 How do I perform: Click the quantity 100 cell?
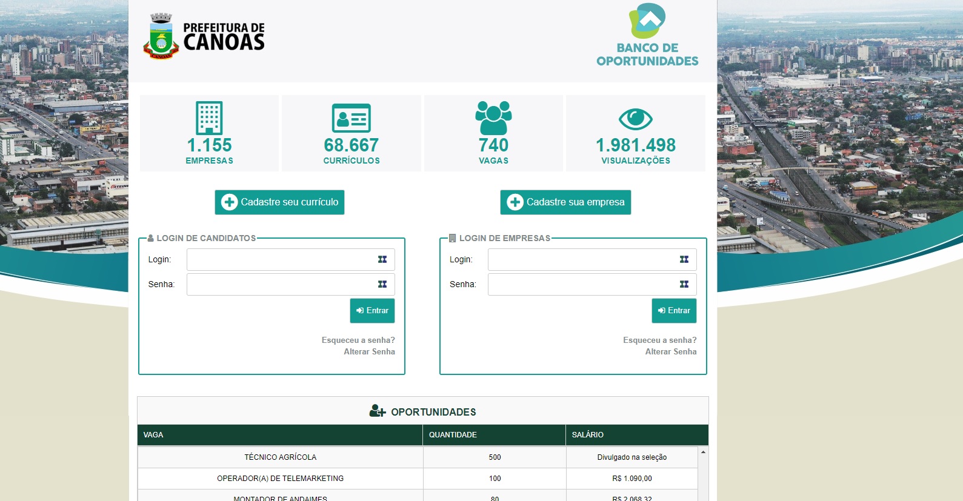[495, 479]
